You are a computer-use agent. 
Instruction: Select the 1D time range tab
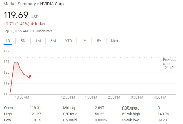(8, 41)
